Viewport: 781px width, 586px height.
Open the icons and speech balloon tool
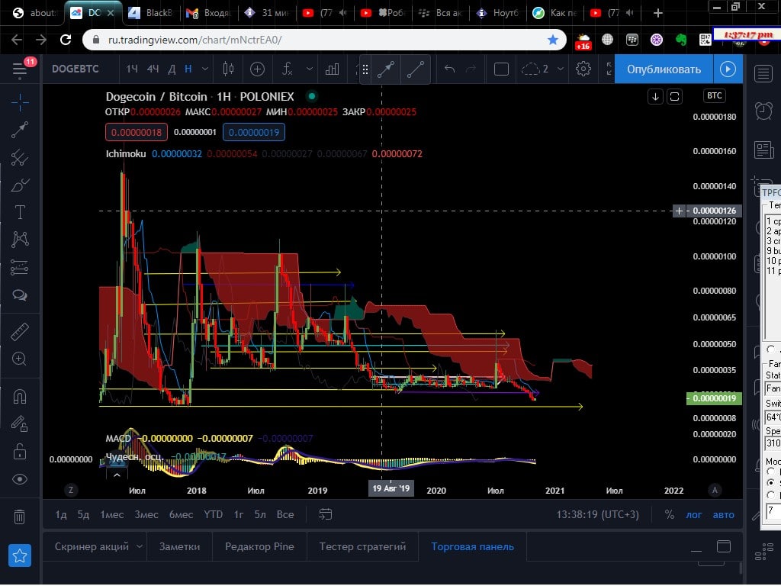[x=20, y=295]
